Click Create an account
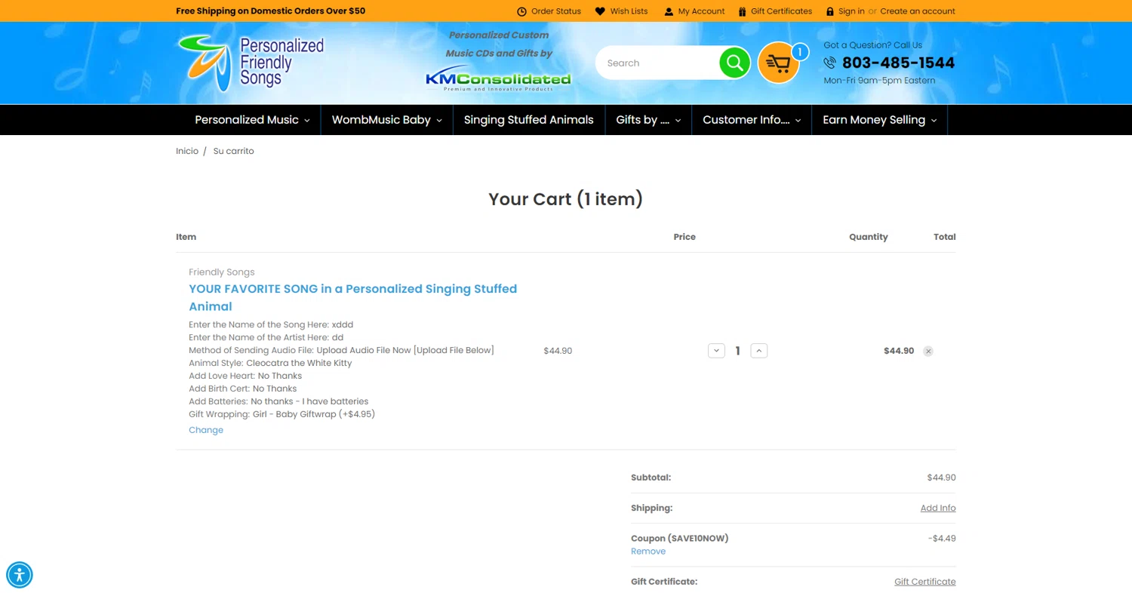This screenshot has height=593, width=1132. (x=918, y=11)
